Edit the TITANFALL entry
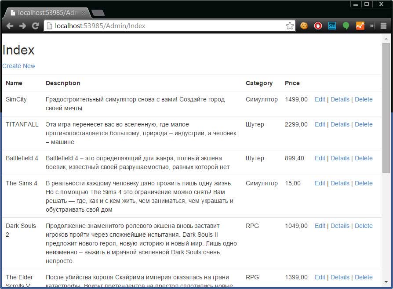 pyautogui.click(x=320, y=124)
